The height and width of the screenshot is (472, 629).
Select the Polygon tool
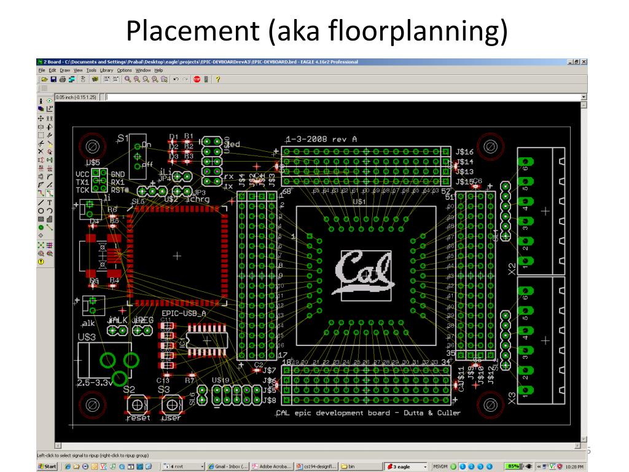[x=49, y=219]
